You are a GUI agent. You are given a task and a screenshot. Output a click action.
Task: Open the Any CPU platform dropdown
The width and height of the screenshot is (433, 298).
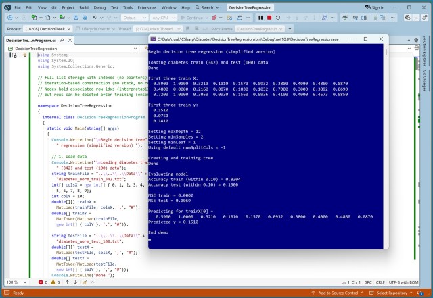pos(164,17)
